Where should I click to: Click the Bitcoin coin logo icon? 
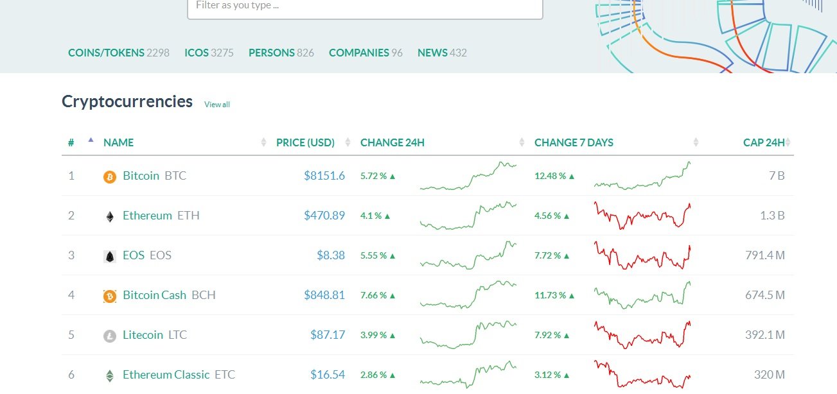110,176
